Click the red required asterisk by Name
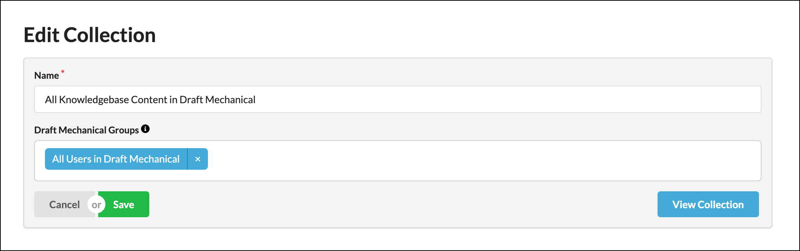 [63, 72]
